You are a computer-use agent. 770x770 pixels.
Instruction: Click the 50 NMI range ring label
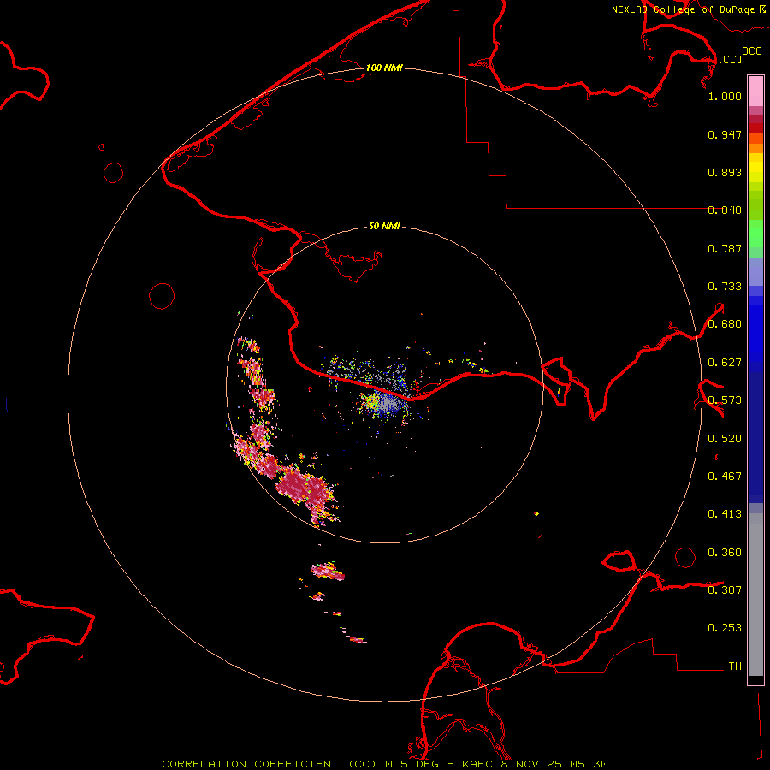(384, 227)
